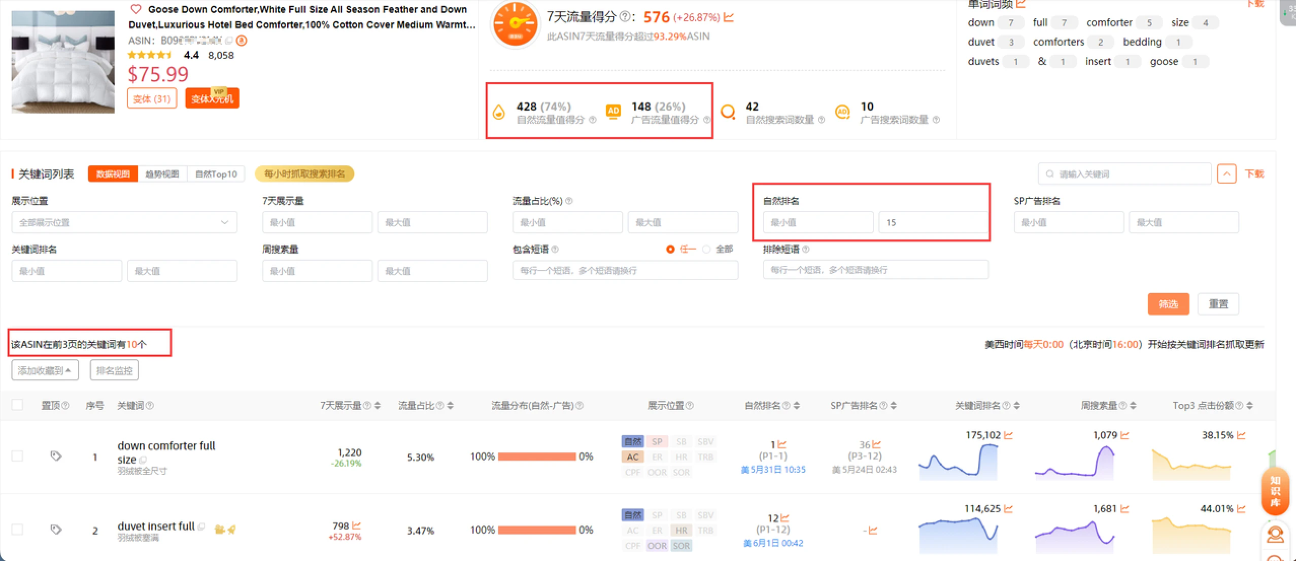1296x561 pixels.
Task: Open help for 广告搜索词数量
Action: pyautogui.click(x=936, y=120)
